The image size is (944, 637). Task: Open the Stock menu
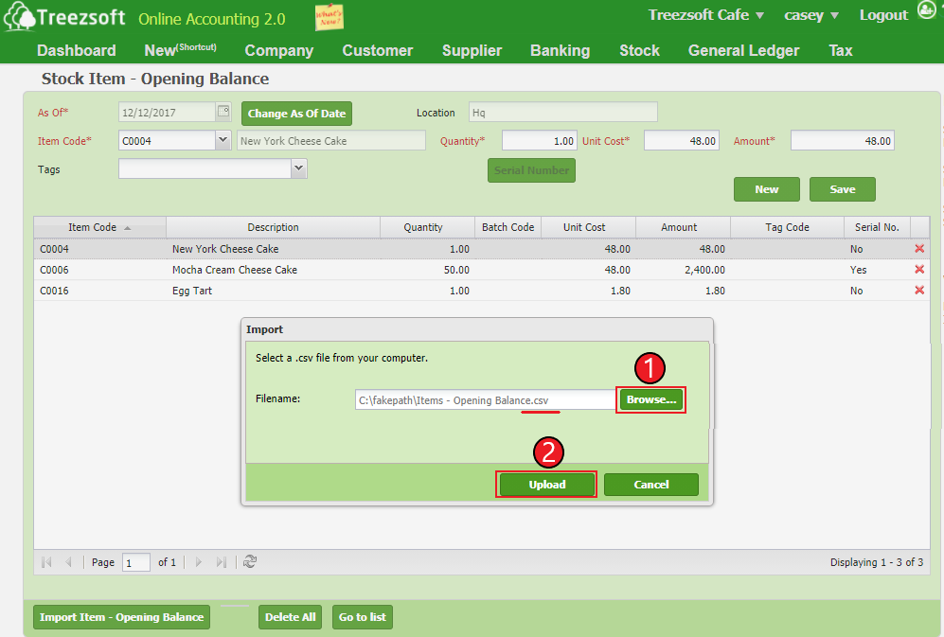coord(639,50)
